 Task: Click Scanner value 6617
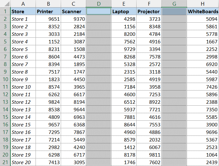[x=73, y=94]
